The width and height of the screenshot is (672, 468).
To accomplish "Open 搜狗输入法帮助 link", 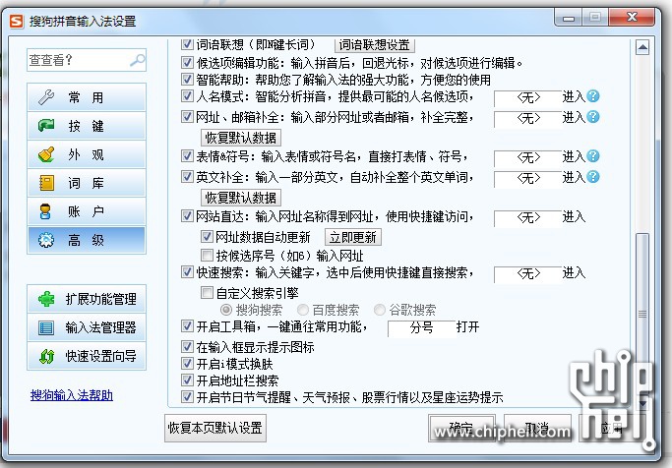I will tap(72, 395).
